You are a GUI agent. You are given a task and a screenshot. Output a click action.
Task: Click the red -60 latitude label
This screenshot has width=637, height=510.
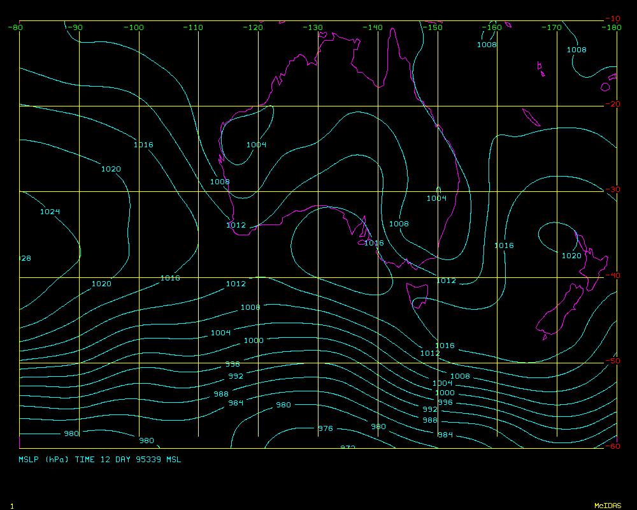click(x=613, y=446)
